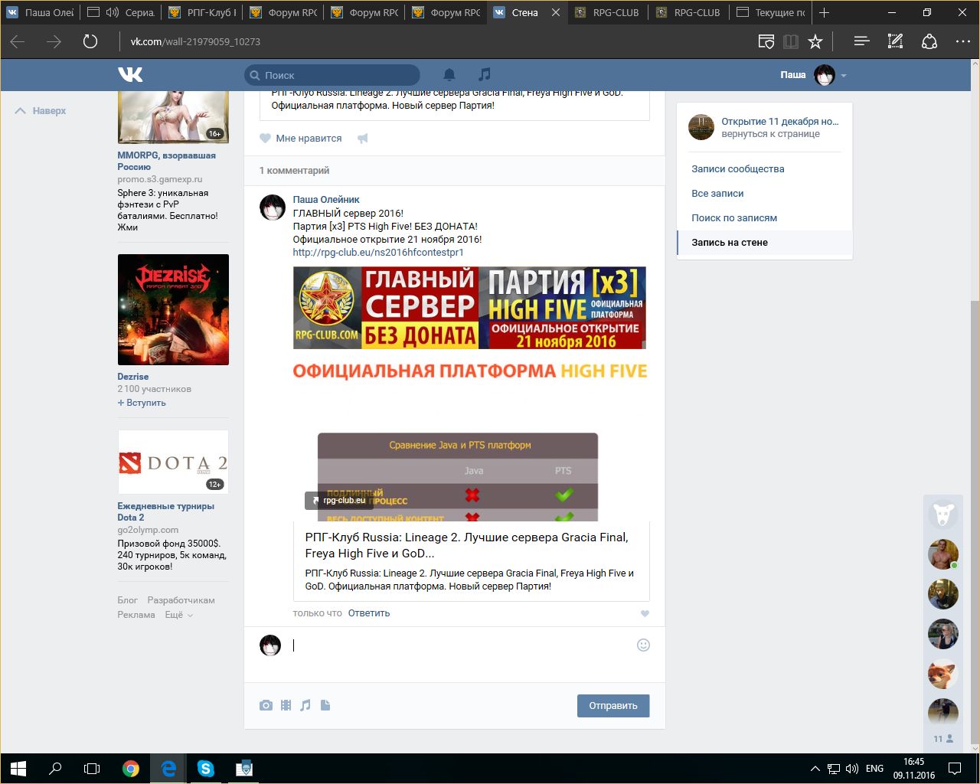The image size is (980, 784).
Task: Share post with megaphone icon
Action: 363,139
